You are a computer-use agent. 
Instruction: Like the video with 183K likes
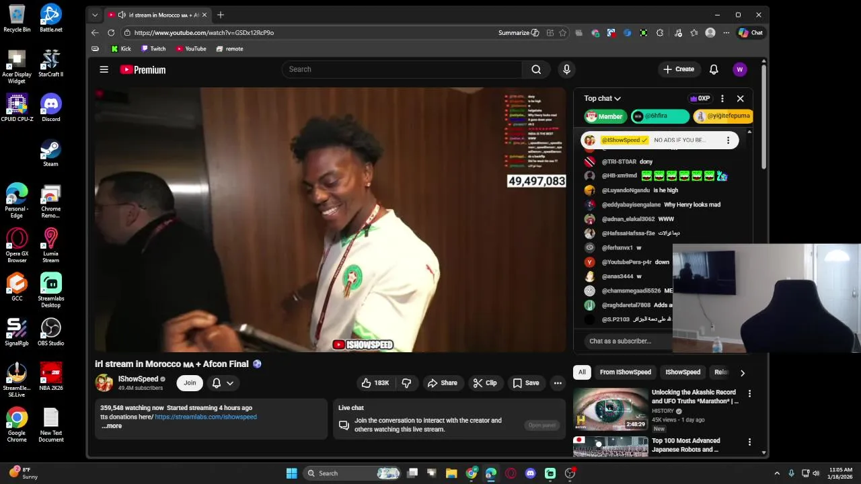(375, 383)
